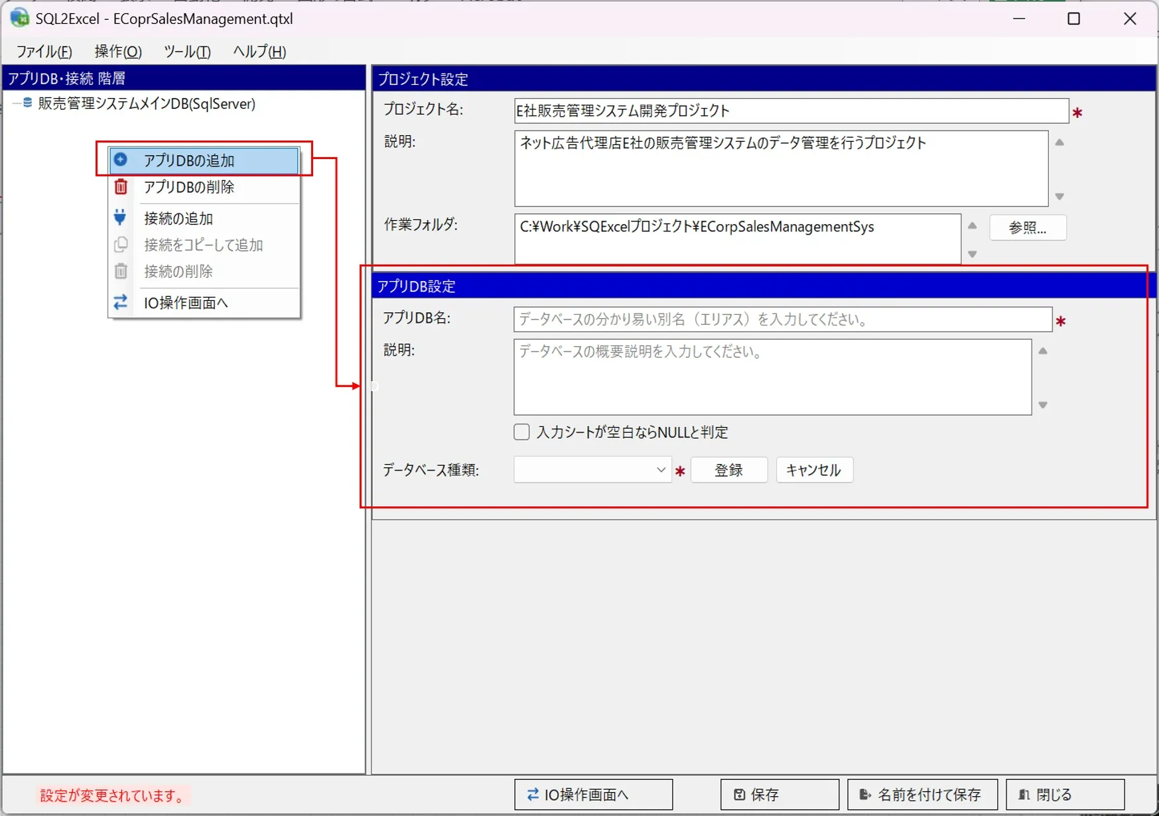Click the 保存 button
1159x816 pixels.
click(780, 794)
